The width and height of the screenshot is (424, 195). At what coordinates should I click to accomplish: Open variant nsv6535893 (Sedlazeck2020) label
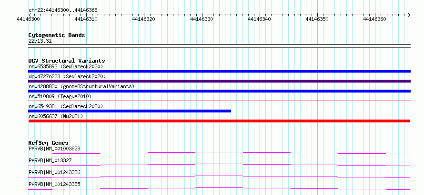click(66, 66)
